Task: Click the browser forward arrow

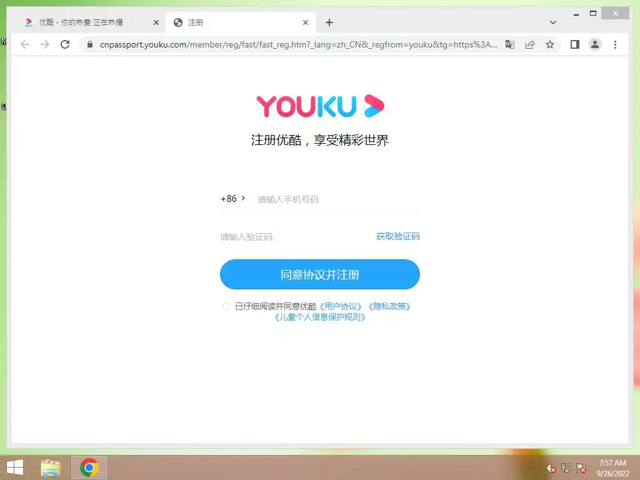Action: [45, 44]
